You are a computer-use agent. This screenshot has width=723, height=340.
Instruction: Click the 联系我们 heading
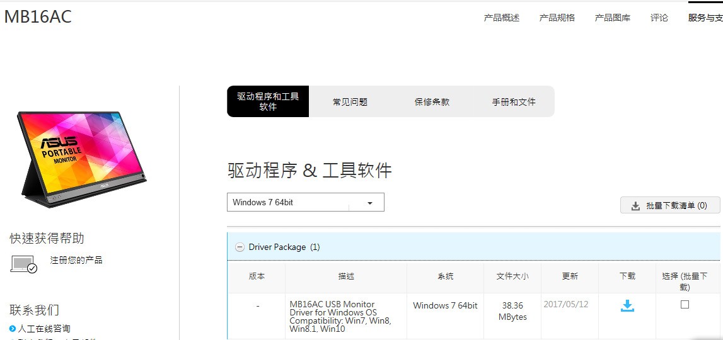click(x=34, y=310)
